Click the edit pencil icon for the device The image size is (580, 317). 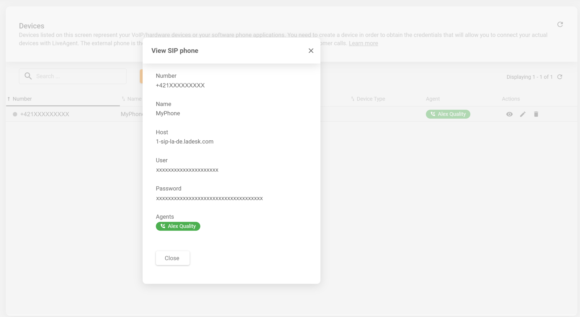pyautogui.click(x=523, y=114)
